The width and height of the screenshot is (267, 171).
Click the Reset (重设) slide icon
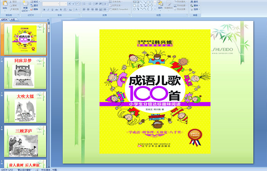[x=32, y=5]
